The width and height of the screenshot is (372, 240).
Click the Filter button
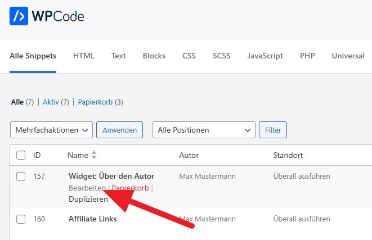(x=273, y=130)
